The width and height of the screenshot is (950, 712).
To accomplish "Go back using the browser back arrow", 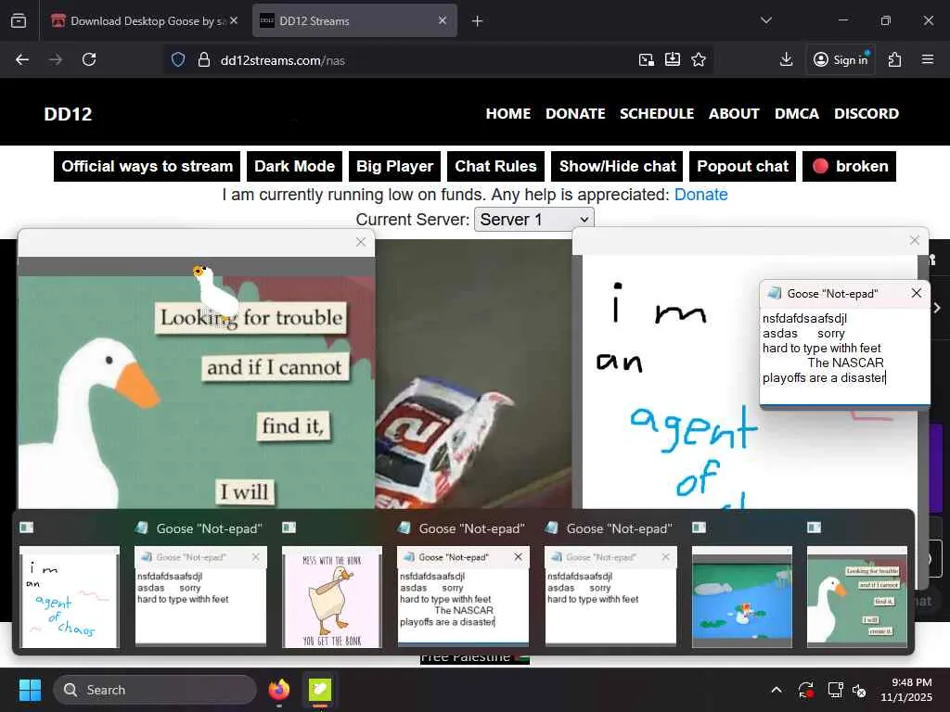I will (x=22, y=59).
